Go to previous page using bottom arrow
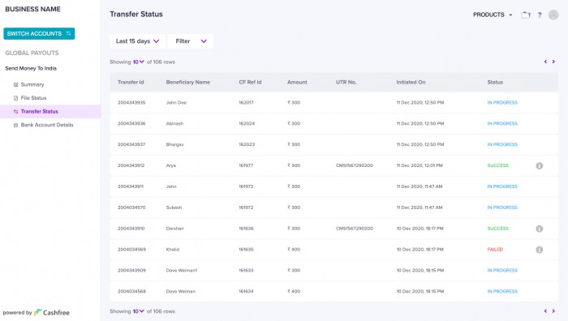Image resolution: width=568 pixels, height=321 pixels. [x=545, y=311]
